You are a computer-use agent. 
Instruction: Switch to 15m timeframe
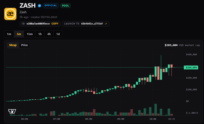pyautogui.click(x=30, y=34)
